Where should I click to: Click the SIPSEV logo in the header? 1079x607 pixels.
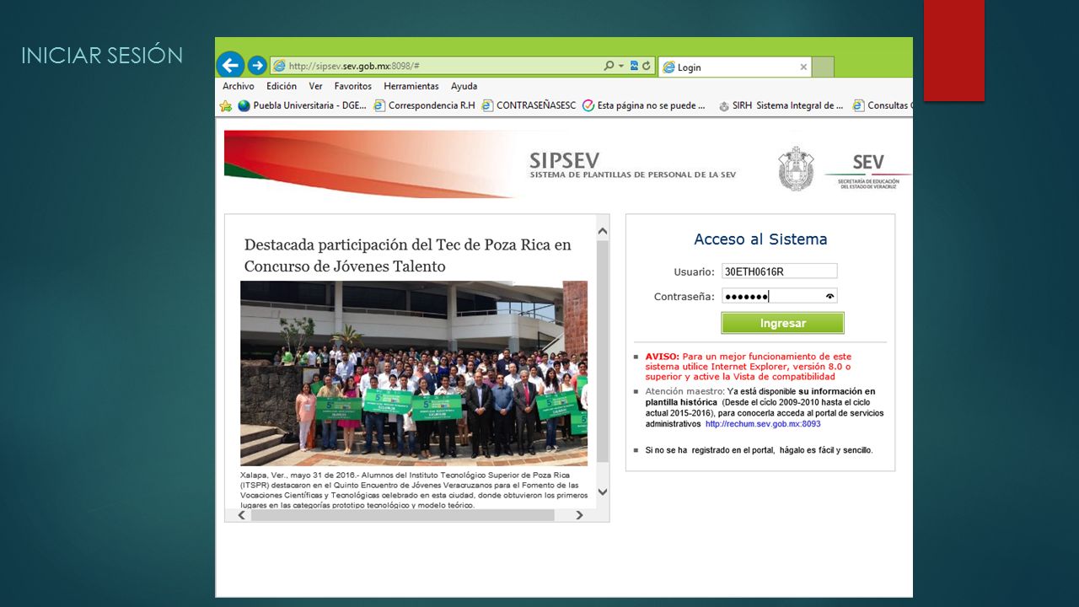pos(632,164)
